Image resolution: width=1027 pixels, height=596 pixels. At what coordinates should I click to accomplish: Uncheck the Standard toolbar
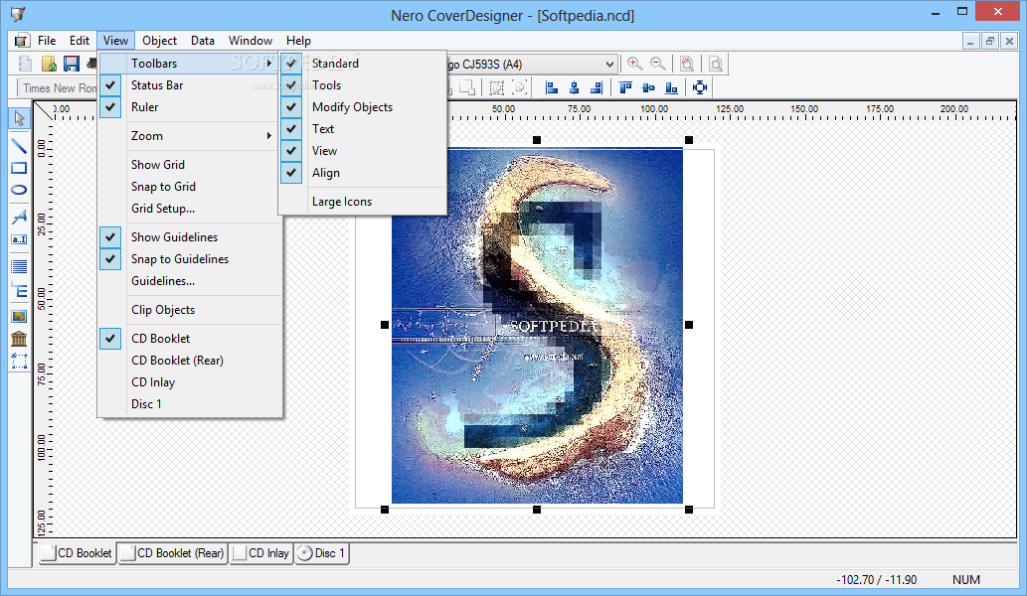click(363, 64)
